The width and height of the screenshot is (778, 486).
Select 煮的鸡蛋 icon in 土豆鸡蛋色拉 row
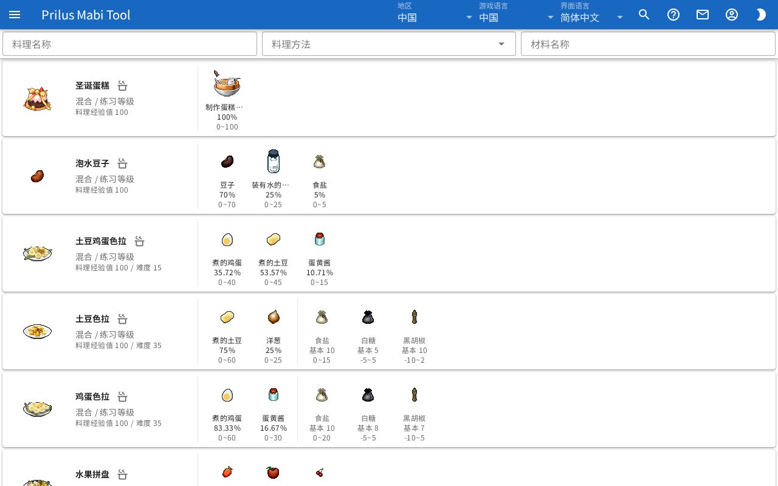[x=227, y=239]
